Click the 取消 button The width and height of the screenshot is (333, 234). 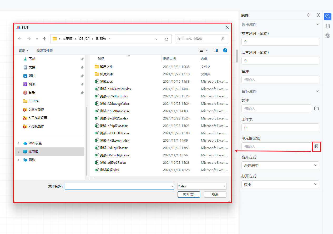click(215, 195)
